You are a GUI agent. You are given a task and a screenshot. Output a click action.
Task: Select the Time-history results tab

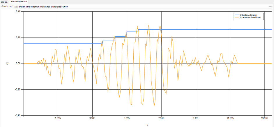point(18,1)
